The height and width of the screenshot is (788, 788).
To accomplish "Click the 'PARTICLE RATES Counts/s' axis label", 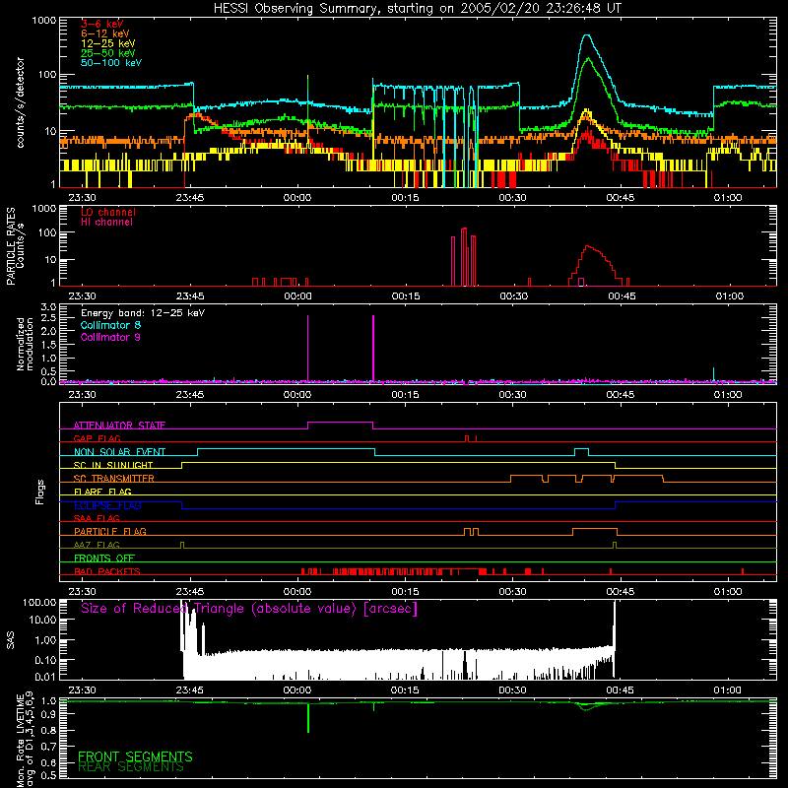I will (15, 246).
